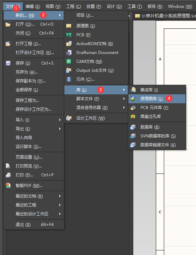Choose 另存为 (A)... entry
This screenshot has height=255, width=196.
tap(34, 72)
